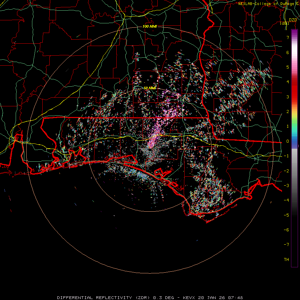This screenshot has width=300, height=300.
Task: Click the -4 value on the scale
Action: [x=286, y=200]
